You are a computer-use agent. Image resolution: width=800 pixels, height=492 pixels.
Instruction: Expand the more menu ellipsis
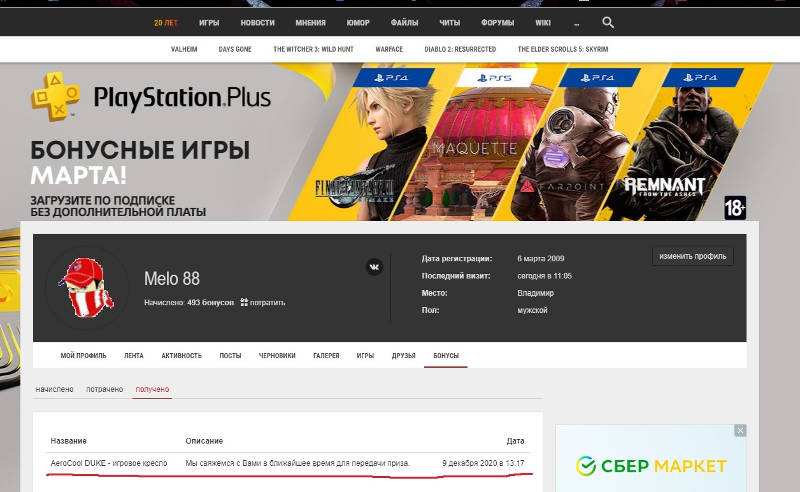point(576,23)
